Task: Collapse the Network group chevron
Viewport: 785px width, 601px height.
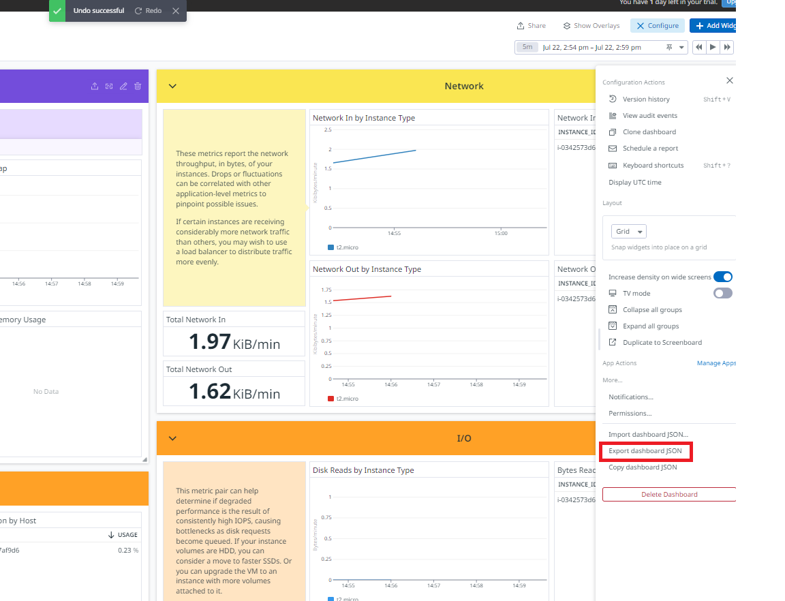Action: pos(172,86)
